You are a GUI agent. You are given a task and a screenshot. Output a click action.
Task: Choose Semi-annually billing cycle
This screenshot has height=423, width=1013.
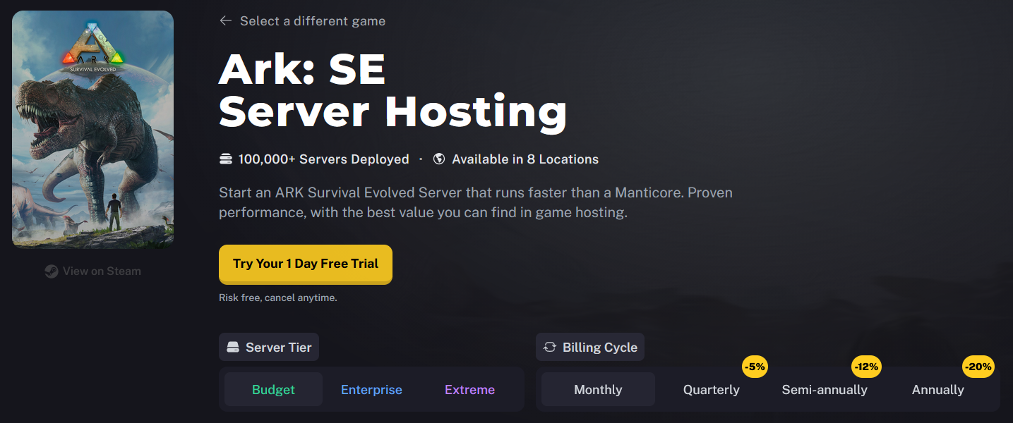[825, 390]
